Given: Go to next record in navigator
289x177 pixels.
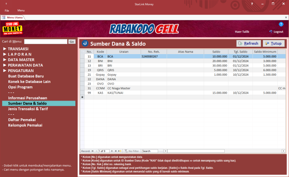Looking at the screenshot, I should (112, 151).
